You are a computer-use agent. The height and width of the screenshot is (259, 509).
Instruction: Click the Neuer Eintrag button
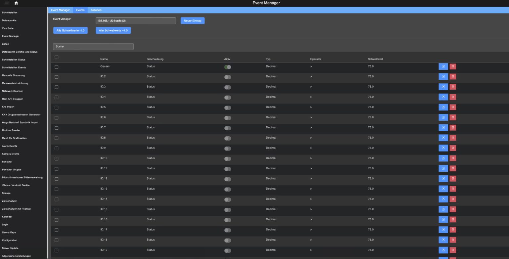(193, 21)
